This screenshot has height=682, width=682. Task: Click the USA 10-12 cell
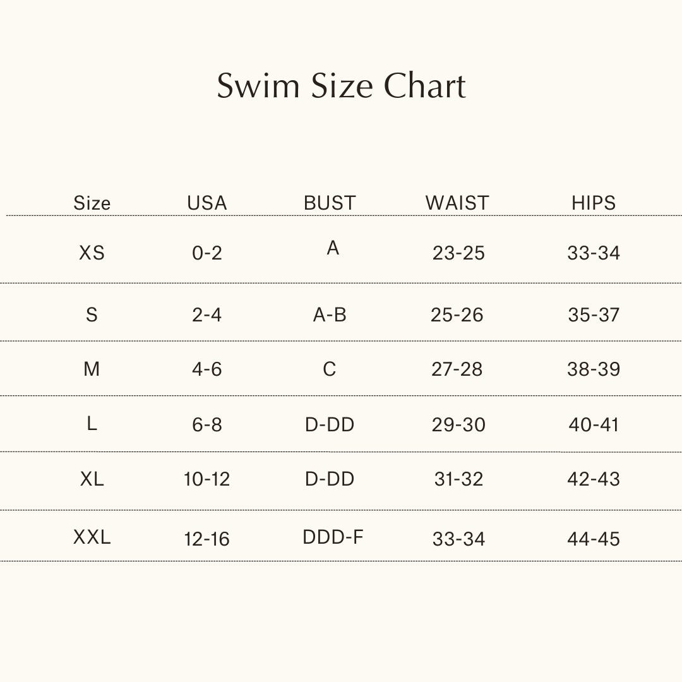point(207,479)
